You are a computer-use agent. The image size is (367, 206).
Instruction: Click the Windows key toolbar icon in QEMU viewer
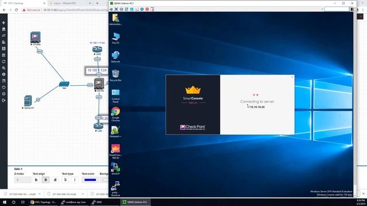(x=132, y=9)
